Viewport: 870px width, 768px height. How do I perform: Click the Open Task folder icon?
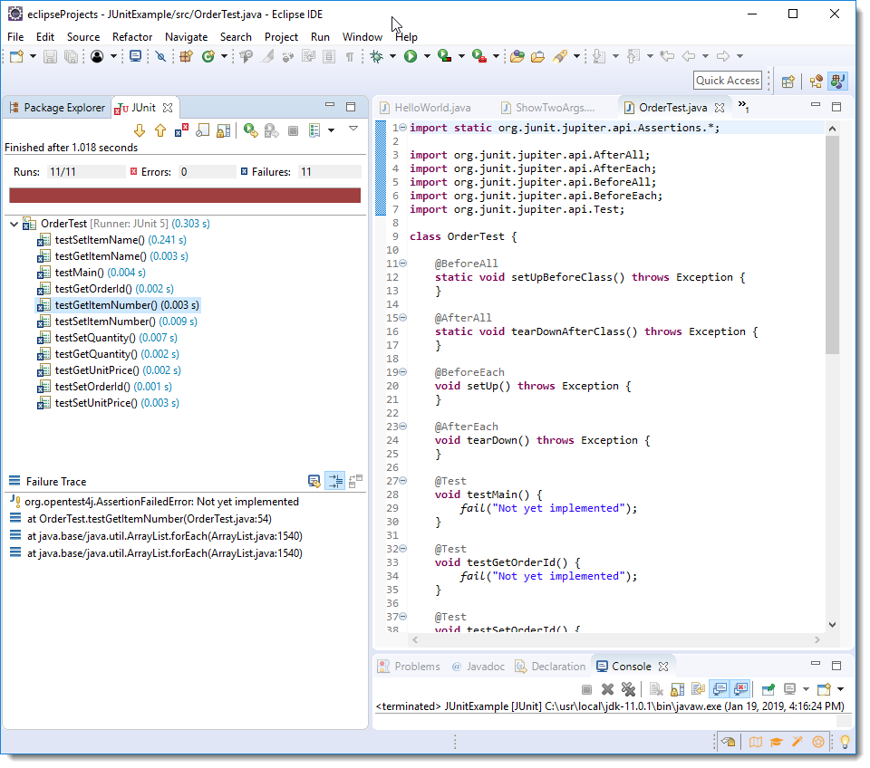pyautogui.click(x=537, y=56)
